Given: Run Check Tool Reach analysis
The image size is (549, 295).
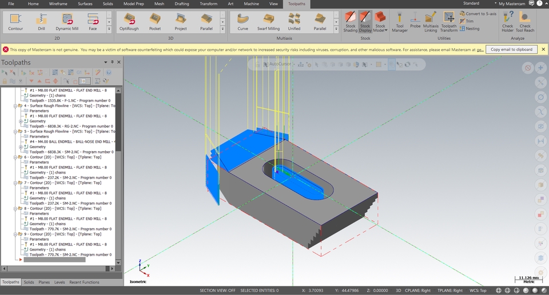Looking at the screenshot, I should (525, 22).
